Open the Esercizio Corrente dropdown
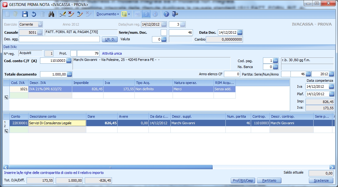 [40, 24]
